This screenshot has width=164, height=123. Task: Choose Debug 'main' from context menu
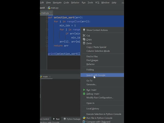coord(102,94)
